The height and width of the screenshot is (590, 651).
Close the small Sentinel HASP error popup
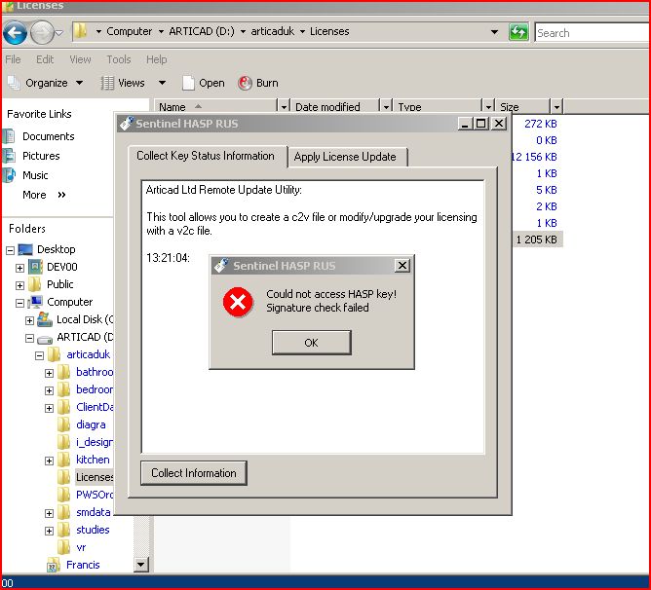[x=402, y=266]
